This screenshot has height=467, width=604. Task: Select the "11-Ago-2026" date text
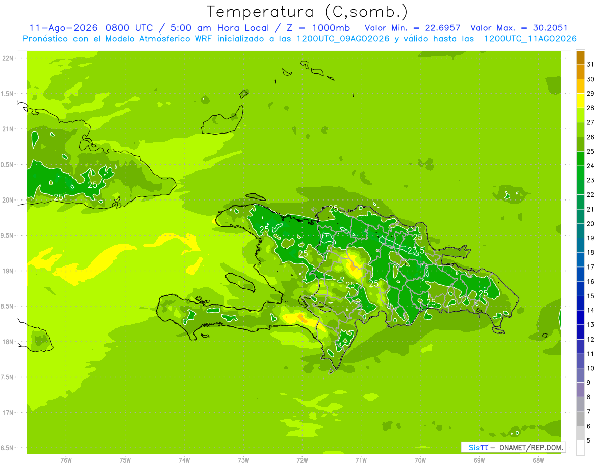coord(63,28)
